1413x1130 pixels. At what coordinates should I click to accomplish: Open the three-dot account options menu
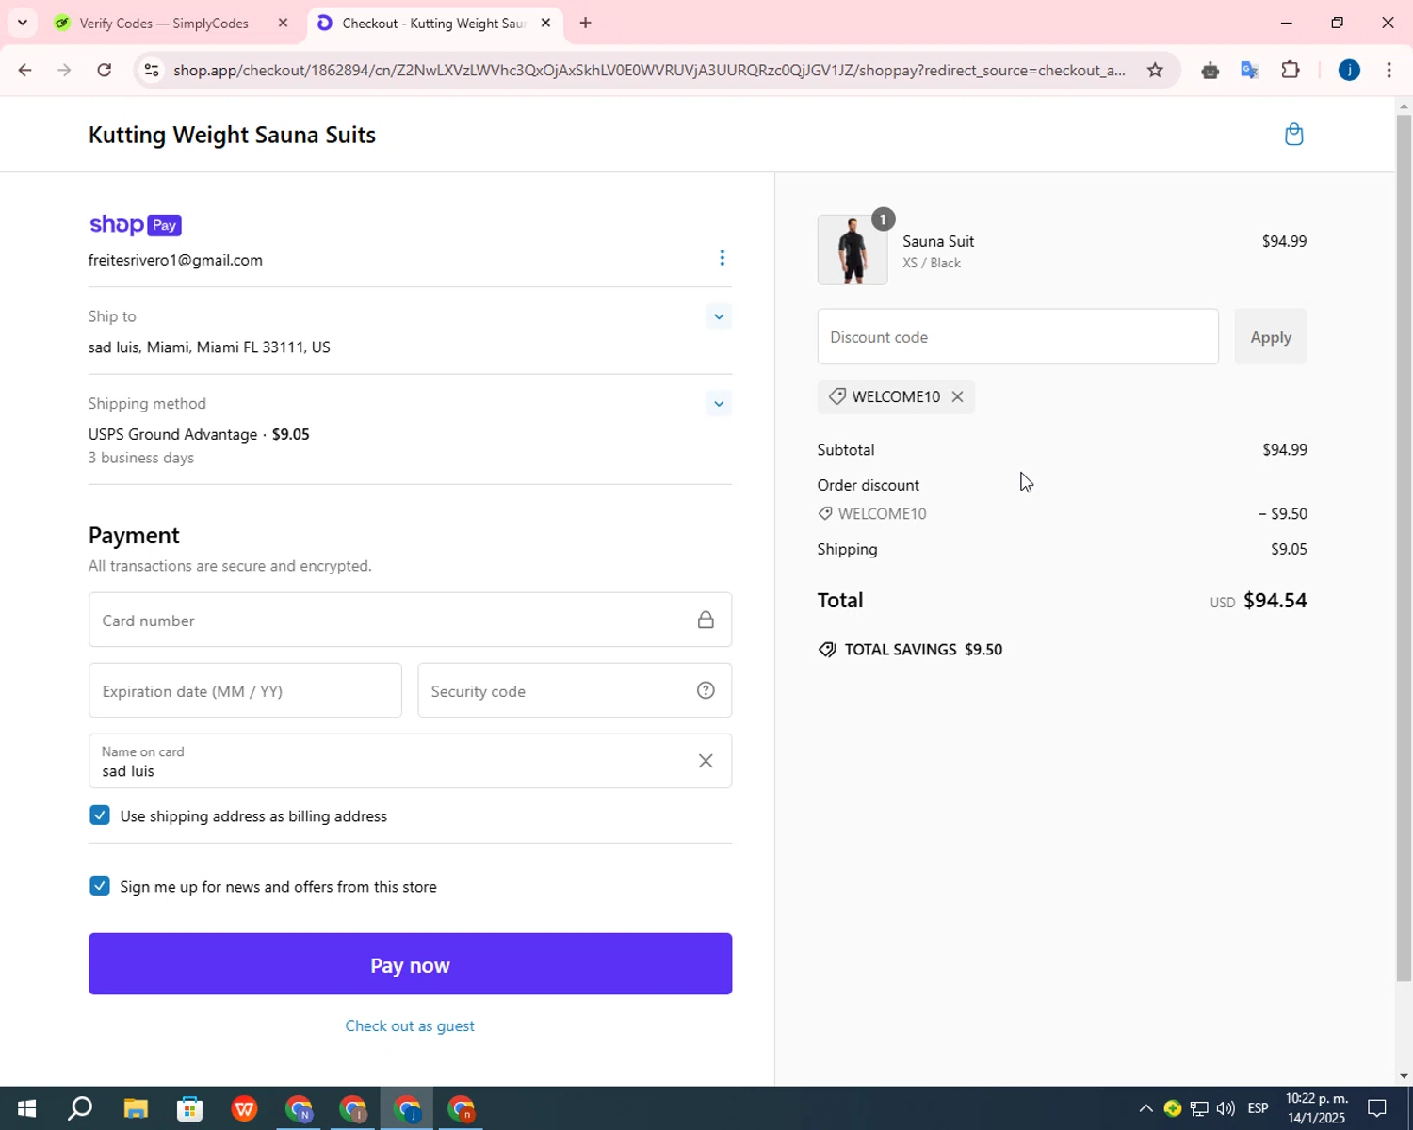(722, 258)
